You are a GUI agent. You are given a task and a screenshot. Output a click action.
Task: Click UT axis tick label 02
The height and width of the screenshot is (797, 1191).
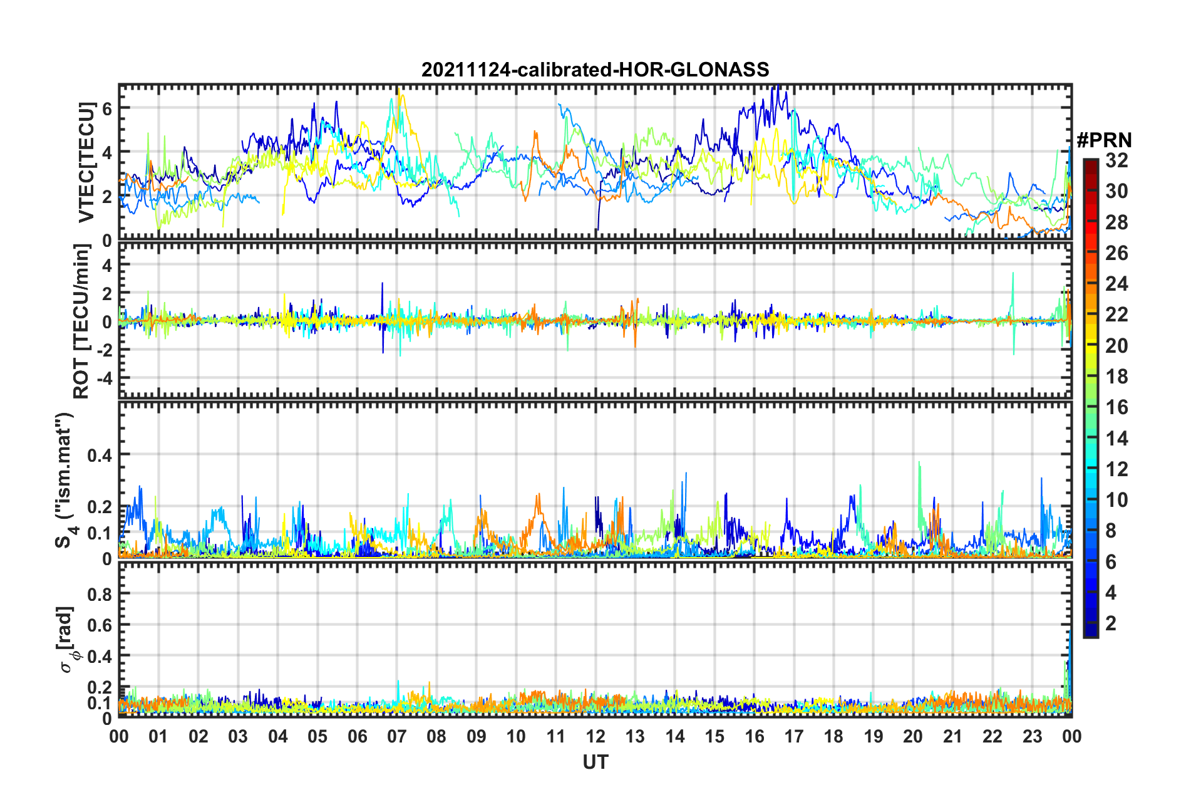pyautogui.click(x=198, y=736)
